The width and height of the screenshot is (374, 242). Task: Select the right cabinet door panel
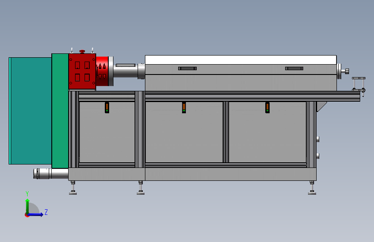267,132
